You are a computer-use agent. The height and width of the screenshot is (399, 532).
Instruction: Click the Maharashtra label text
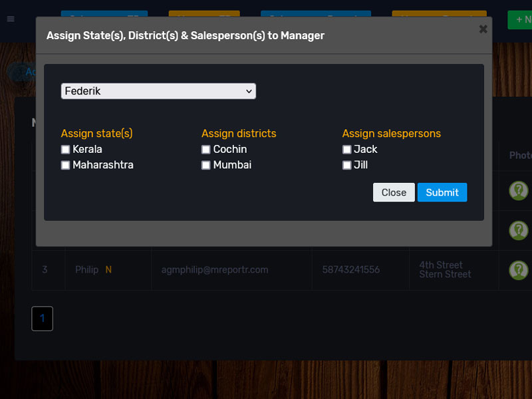pyautogui.click(x=103, y=165)
